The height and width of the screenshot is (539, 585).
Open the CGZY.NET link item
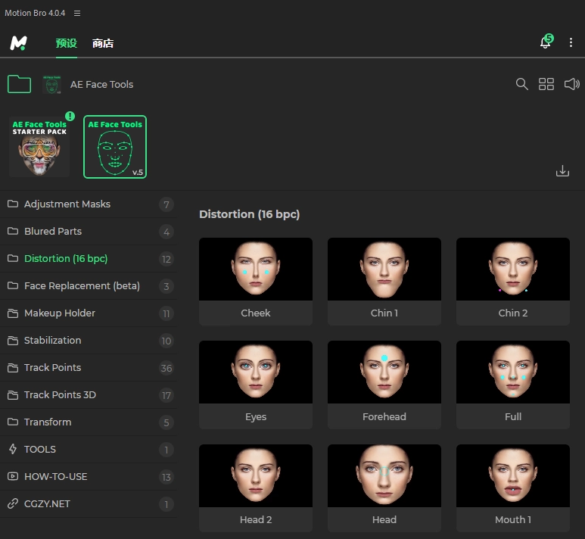pyautogui.click(x=89, y=504)
